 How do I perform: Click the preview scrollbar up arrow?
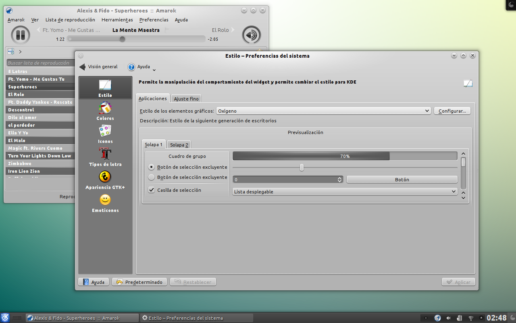pyautogui.click(x=463, y=153)
